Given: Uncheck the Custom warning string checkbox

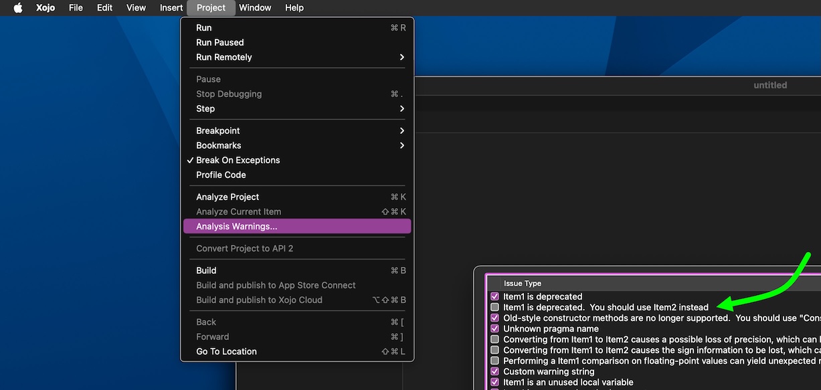Looking at the screenshot, I should coord(494,371).
